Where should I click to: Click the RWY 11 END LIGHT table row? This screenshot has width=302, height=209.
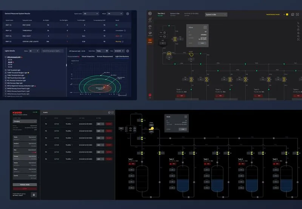point(67,36)
